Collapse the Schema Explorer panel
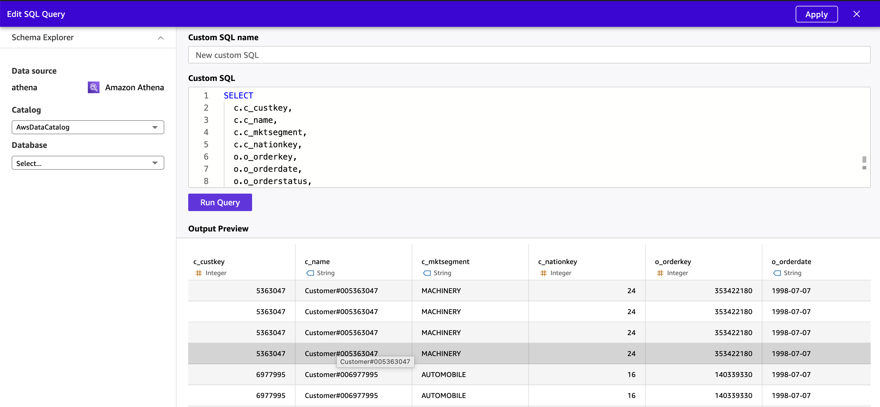The height and width of the screenshot is (407, 880). pyautogui.click(x=160, y=38)
